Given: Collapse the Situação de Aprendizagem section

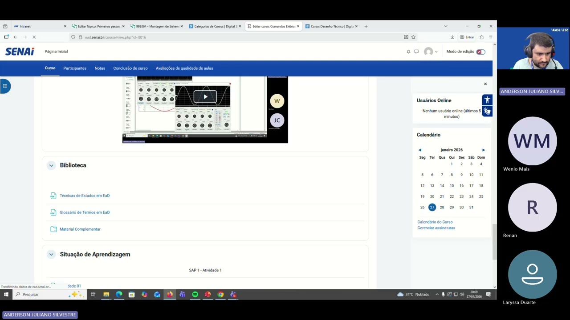Looking at the screenshot, I should pos(51,254).
